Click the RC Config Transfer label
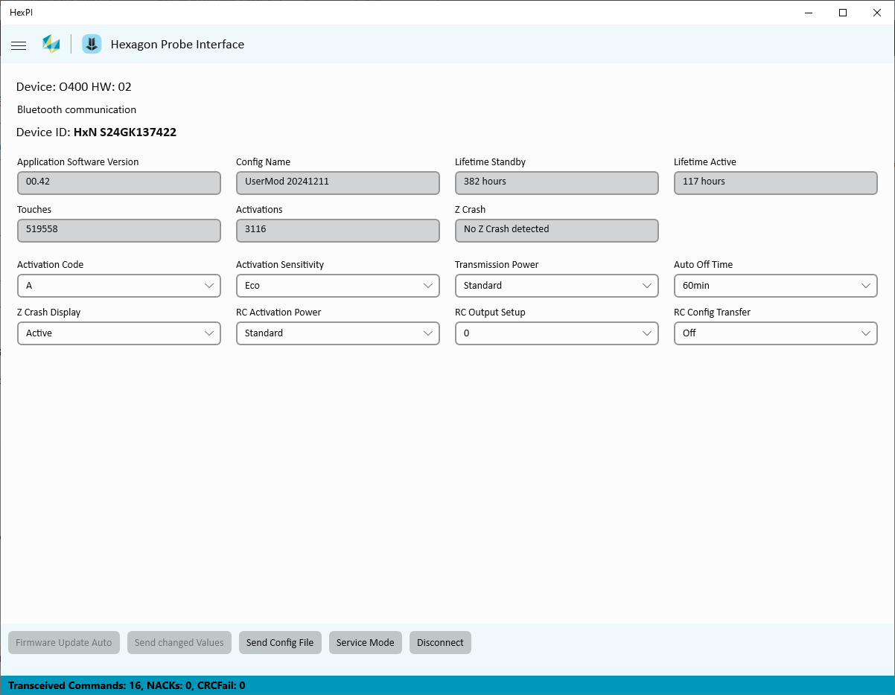Image resolution: width=895 pixels, height=695 pixels. (x=712, y=313)
